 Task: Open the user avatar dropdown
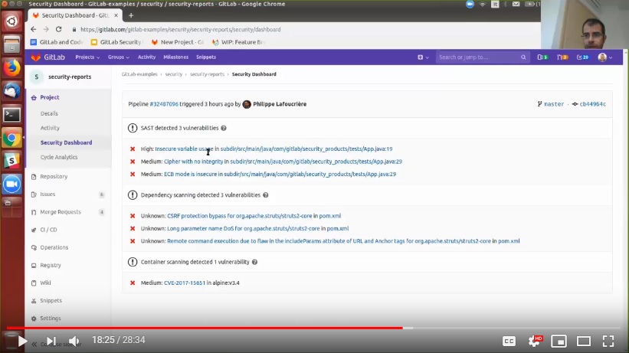pos(605,57)
